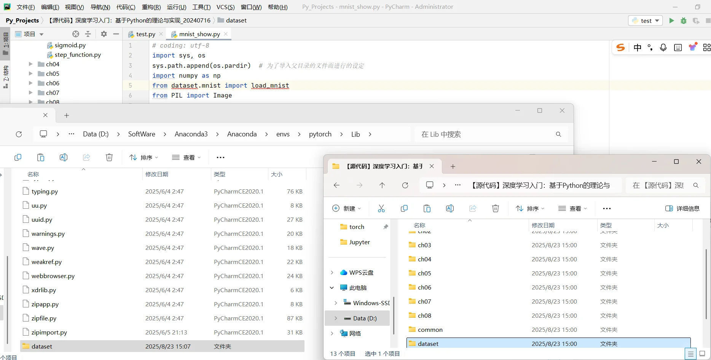Click the paste icon in Lib window toolbar
Viewport: 711px width, 360px height.
click(x=41, y=157)
